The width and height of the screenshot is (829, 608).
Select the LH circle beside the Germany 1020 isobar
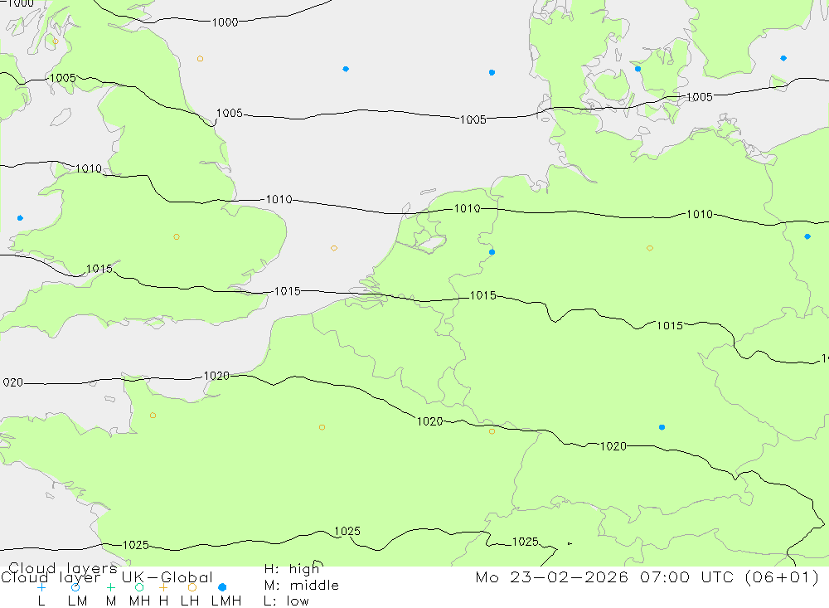(x=492, y=431)
